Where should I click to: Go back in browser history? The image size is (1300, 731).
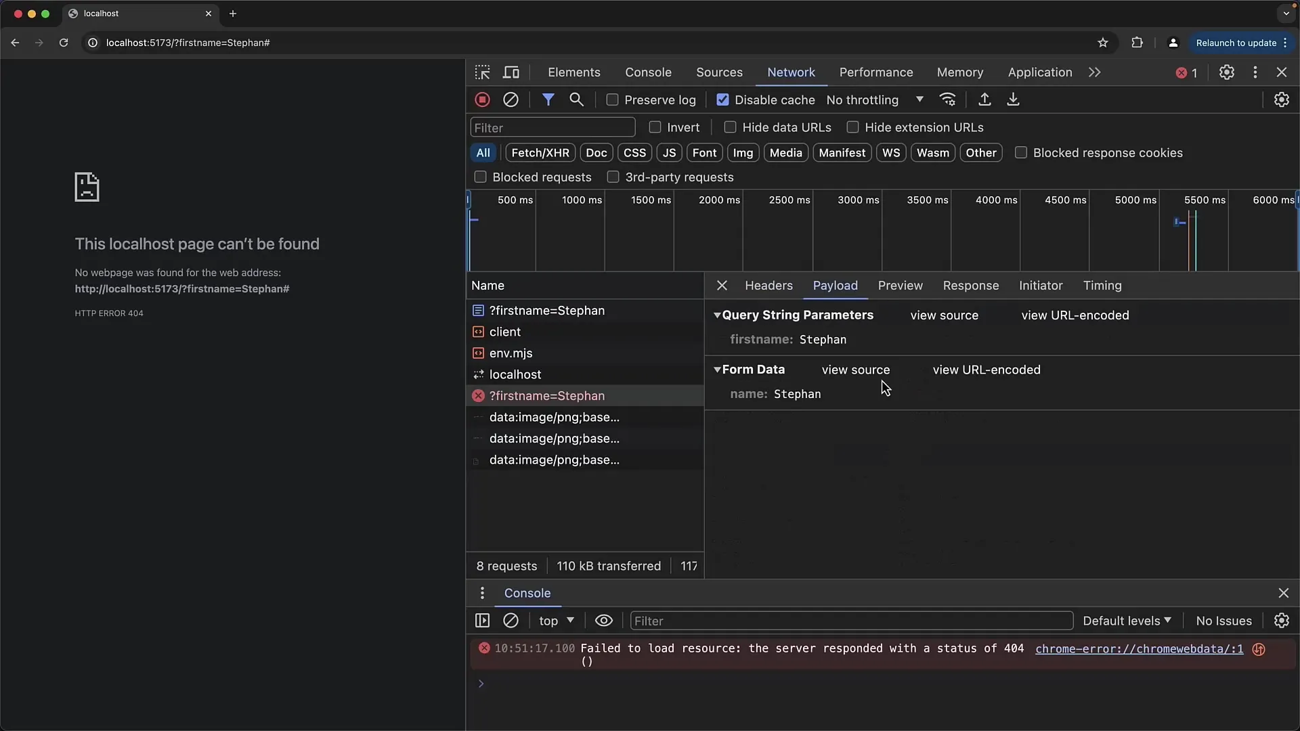tap(15, 43)
